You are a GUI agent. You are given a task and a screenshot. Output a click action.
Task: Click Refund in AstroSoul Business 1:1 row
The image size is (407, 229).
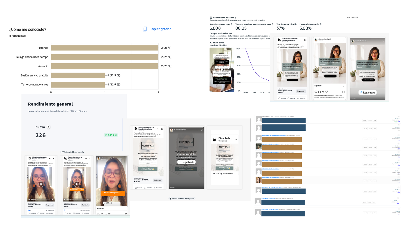pyautogui.click(x=365, y=202)
